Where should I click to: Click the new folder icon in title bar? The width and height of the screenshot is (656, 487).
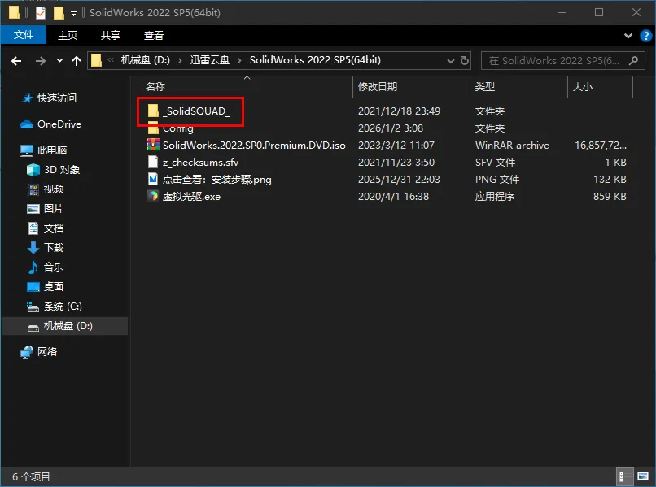click(59, 13)
